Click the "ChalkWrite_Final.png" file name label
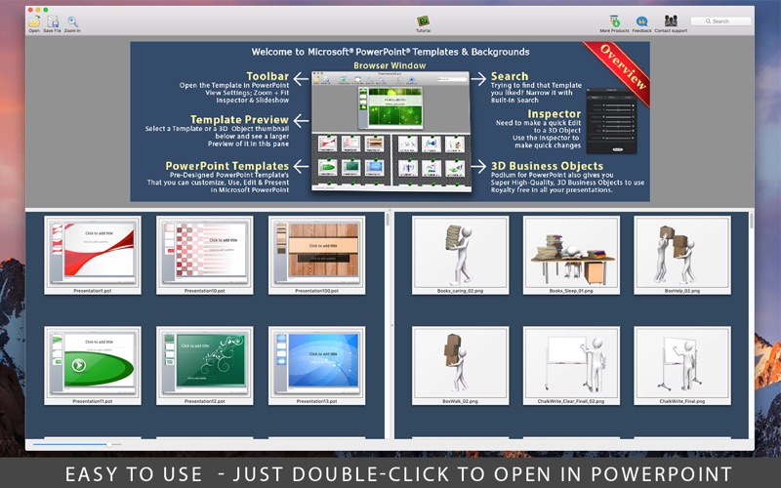 pos(682,401)
